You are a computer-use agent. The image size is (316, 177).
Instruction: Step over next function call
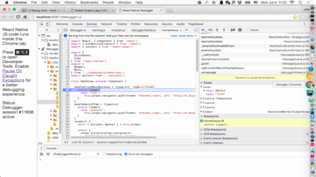click(210, 30)
